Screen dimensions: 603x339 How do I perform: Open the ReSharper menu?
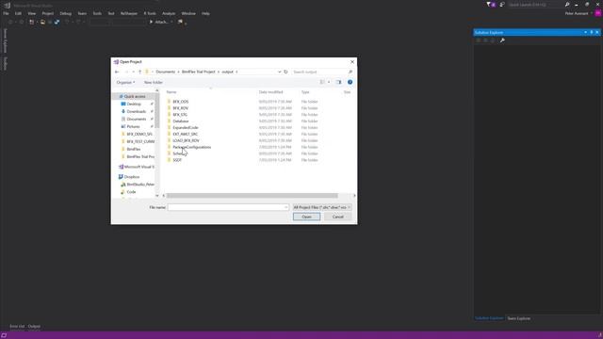coord(129,13)
